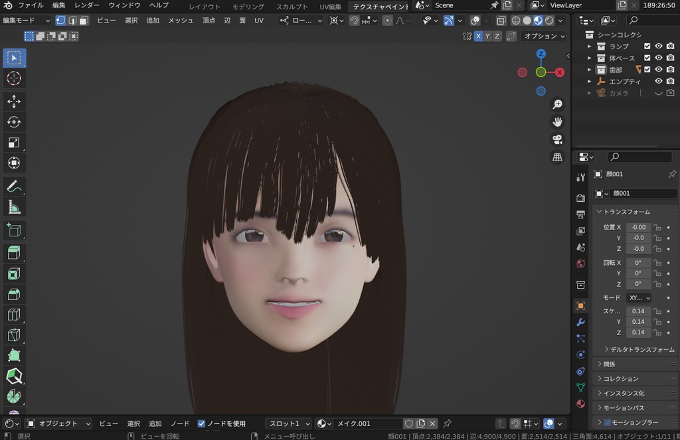Select the Cursor tool
This screenshot has height=440, width=680.
[x=14, y=78]
